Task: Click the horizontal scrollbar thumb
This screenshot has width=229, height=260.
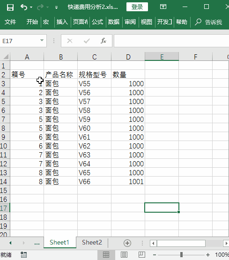Action: click(181, 243)
